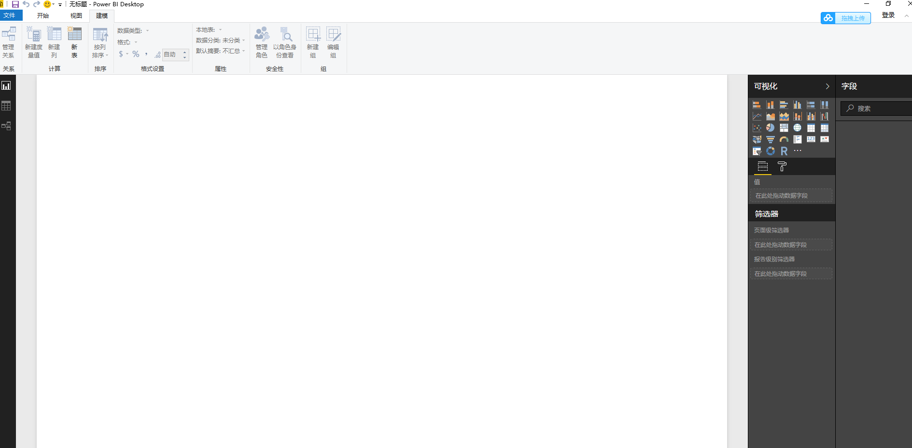The image size is (912, 448).
Task: Select the R script visual
Action: pos(784,151)
